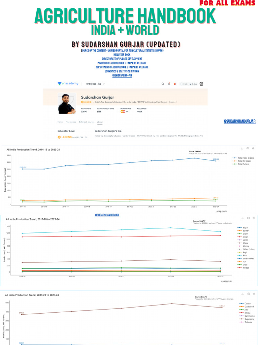Click home reset icon on 2014-15 trend chart

(x=253, y=148)
